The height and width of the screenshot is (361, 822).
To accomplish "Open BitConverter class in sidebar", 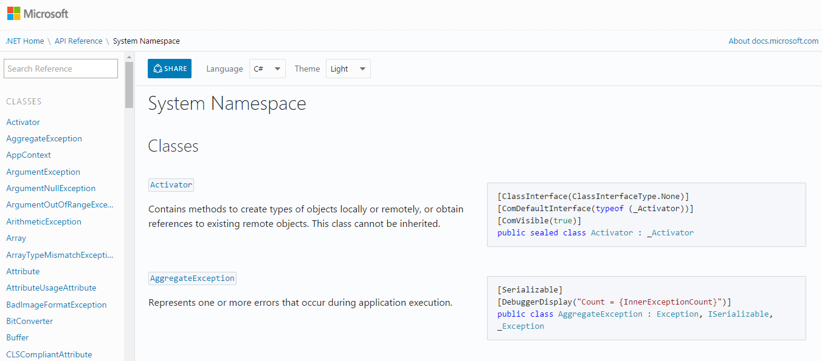I will pyautogui.click(x=30, y=321).
